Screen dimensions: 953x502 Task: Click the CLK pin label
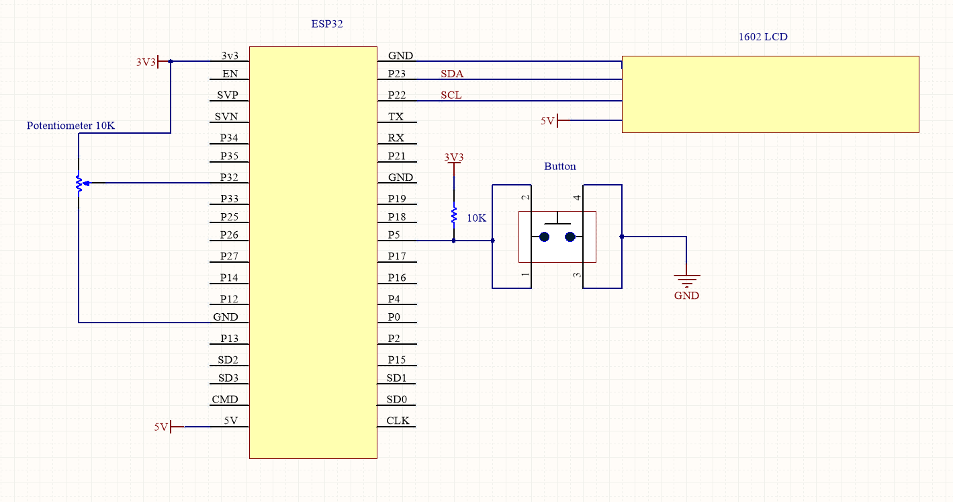click(x=398, y=421)
